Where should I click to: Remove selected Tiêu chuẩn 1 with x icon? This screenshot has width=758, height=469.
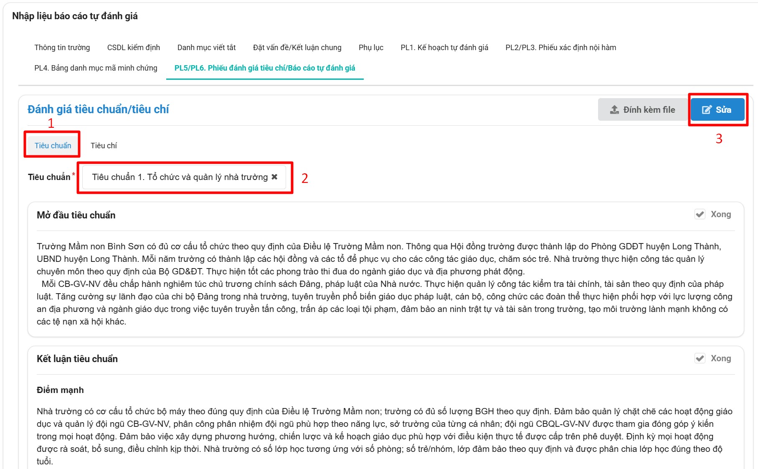tap(274, 177)
